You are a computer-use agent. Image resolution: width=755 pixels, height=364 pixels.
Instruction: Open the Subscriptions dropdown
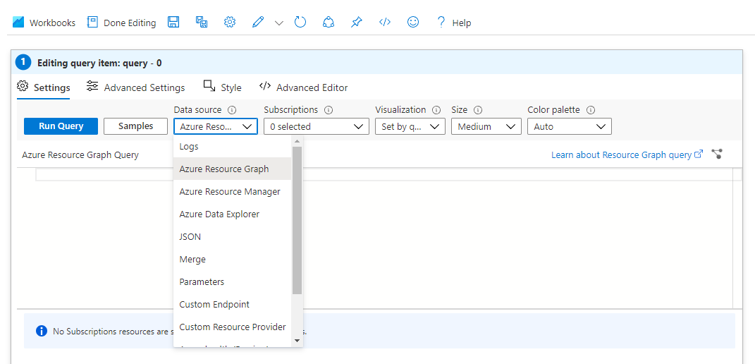317,126
